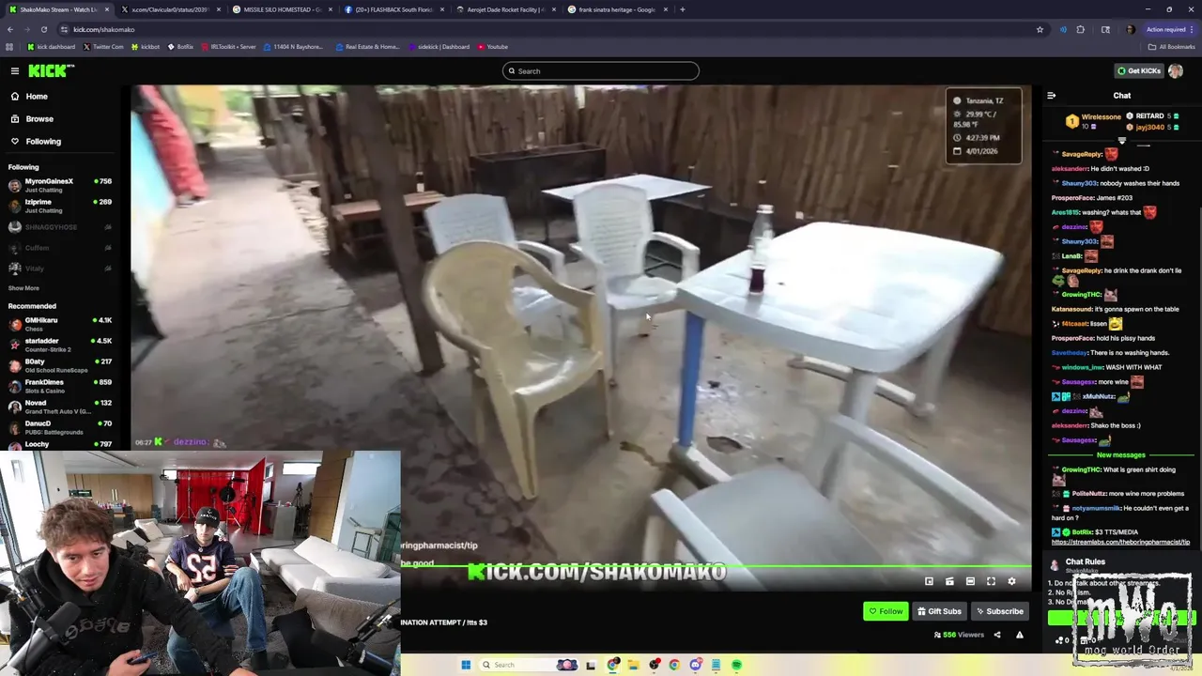Open the Kick hamburger menu
The image size is (1202, 676).
tap(15, 70)
